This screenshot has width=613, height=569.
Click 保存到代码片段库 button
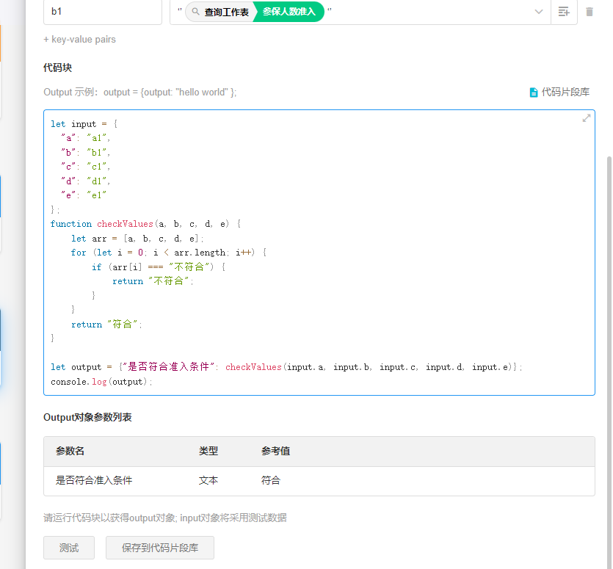pyautogui.click(x=160, y=548)
